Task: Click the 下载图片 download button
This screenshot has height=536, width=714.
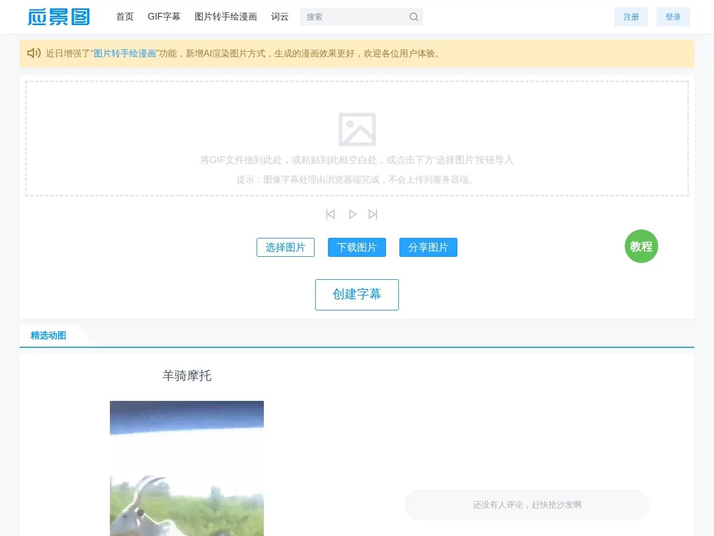Action: point(356,247)
